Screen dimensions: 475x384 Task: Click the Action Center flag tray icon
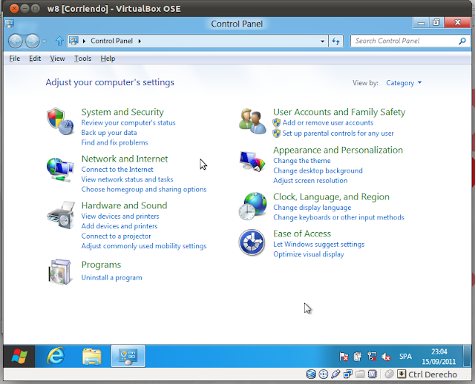[x=344, y=357]
